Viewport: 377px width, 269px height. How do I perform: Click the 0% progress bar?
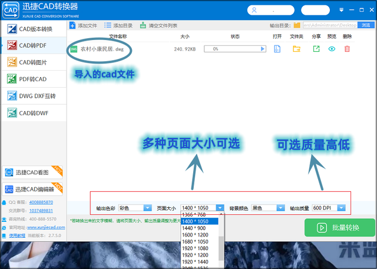click(235, 49)
